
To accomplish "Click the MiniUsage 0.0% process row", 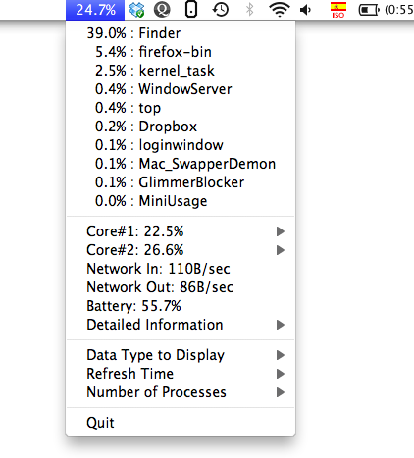I will [181, 201].
